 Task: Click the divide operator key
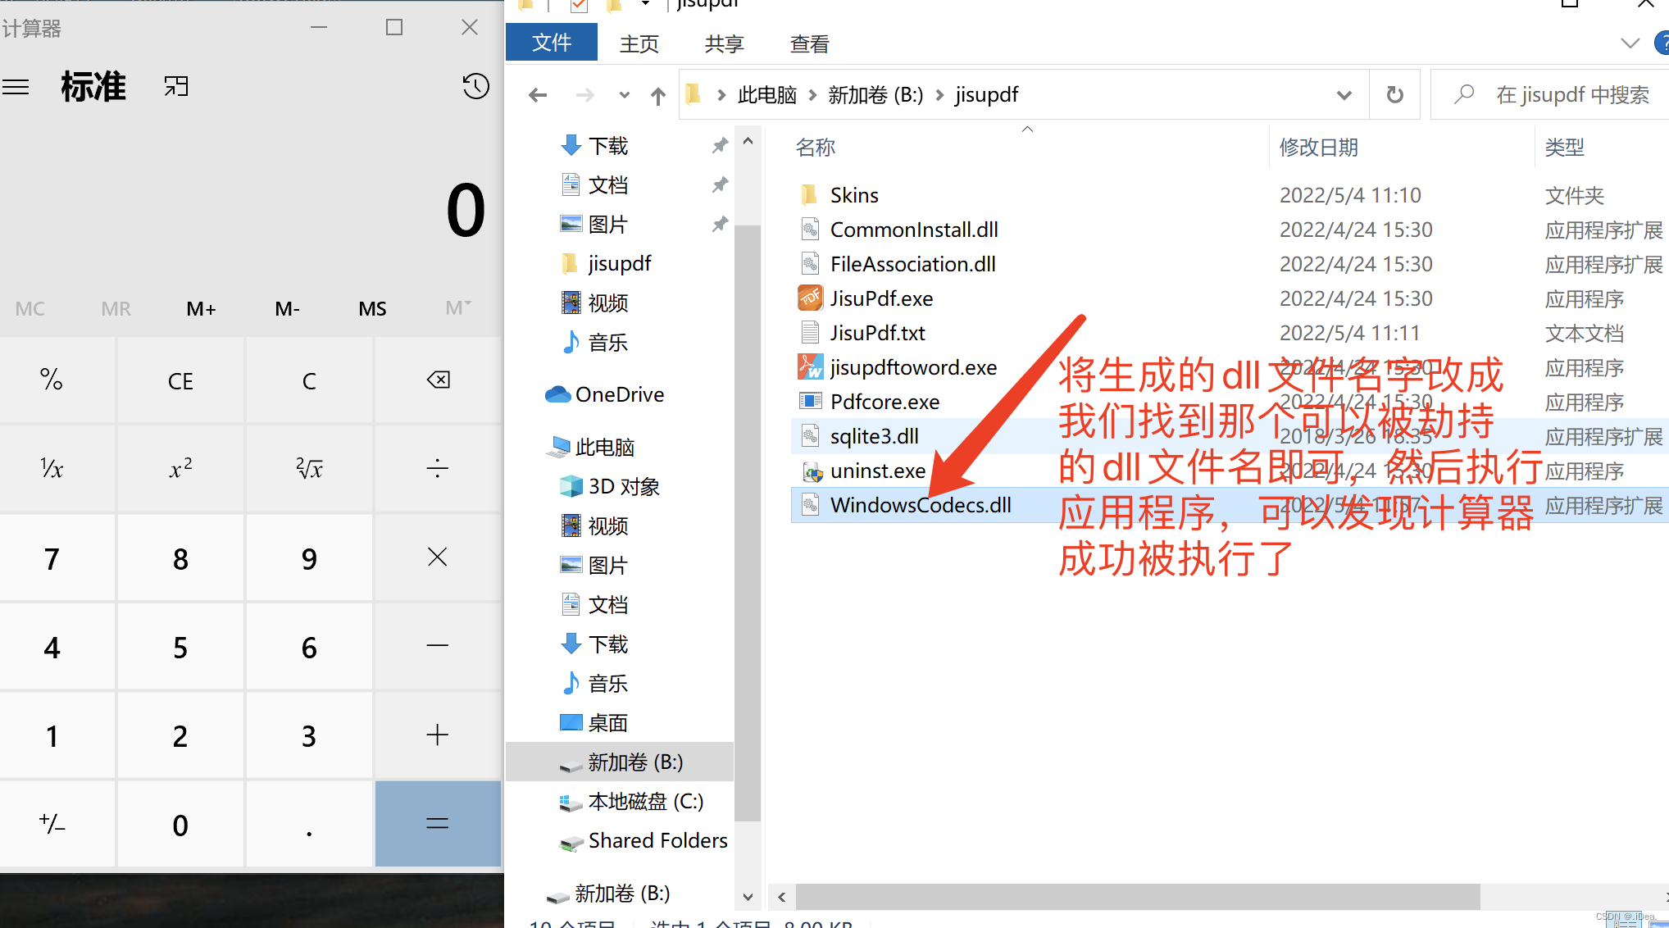pyautogui.click(x=438, y=469)
